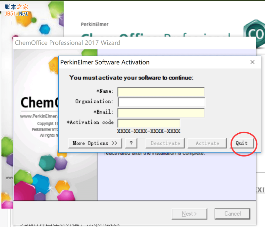
Task: Cancel the ChemOffice Professional 2017 Wizard
Action: pos(233,214)
